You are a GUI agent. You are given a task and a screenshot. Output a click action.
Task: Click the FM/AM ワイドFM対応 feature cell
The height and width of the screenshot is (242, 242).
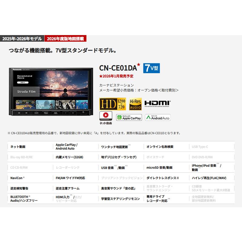pos(75,178)
